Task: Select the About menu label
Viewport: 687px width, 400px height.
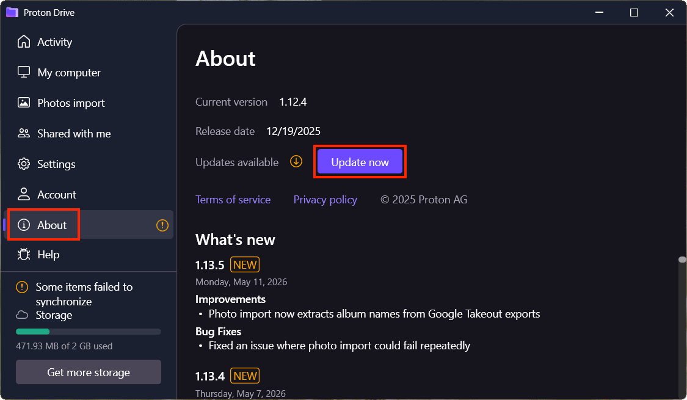Action: click(52, 225)
